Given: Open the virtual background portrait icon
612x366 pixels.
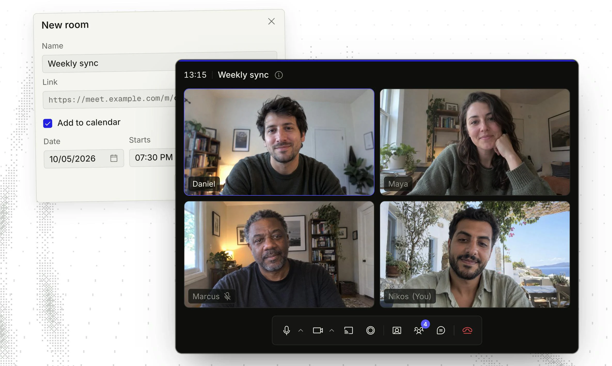Looking at the screenshot, I should (x=397, y=330).
